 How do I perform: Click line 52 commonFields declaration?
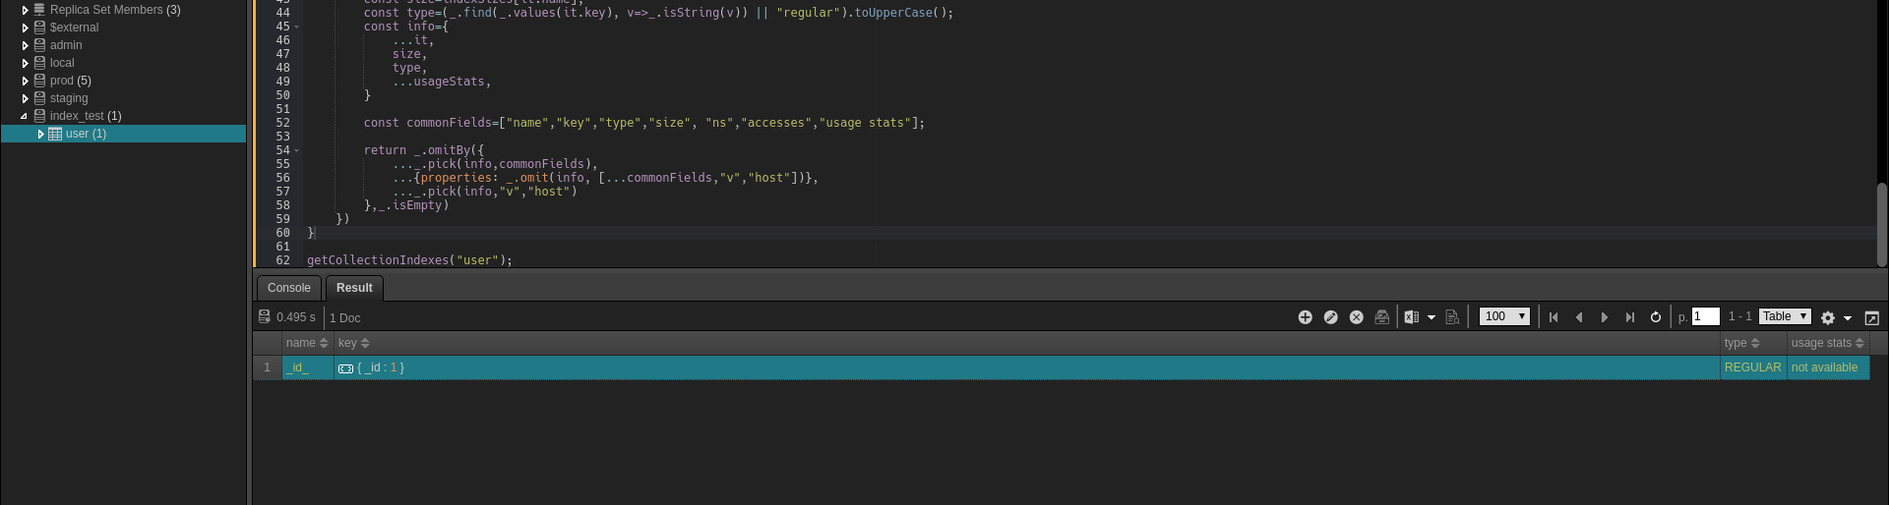click(x=644, y=123)
